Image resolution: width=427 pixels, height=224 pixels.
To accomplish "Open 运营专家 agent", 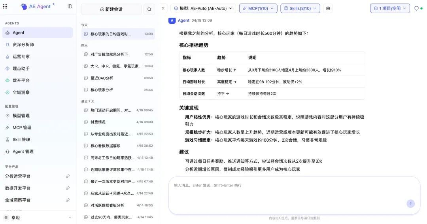I will (x=38, y=57).
